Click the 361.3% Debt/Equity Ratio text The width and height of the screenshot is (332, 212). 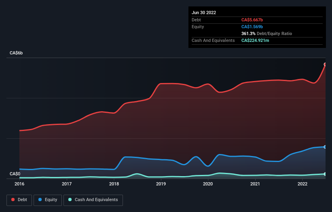266,33
